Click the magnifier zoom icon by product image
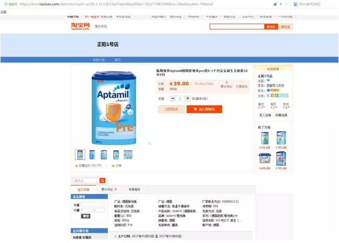339x243 pixels. click(150, 144)
